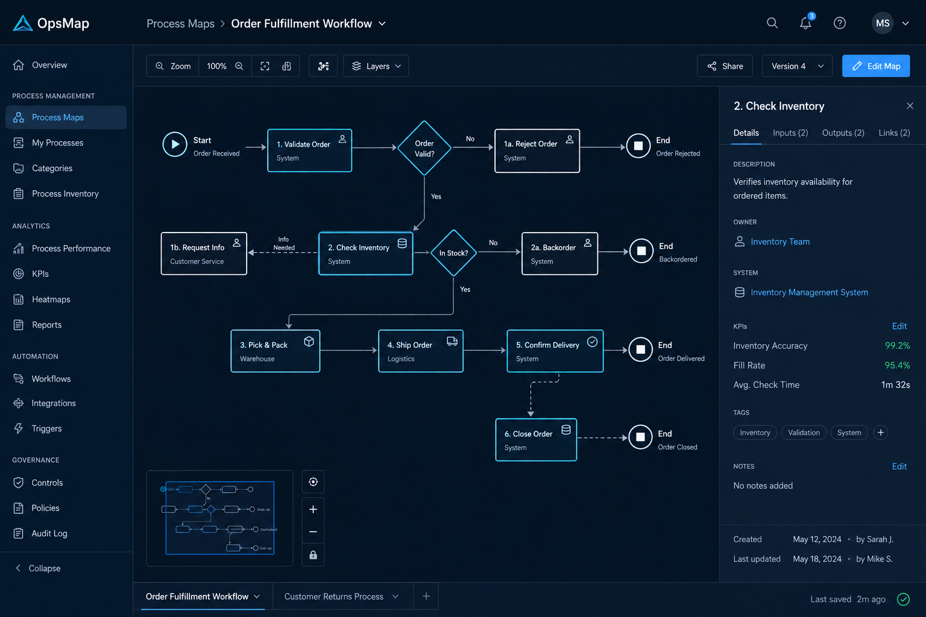This screenshot has height=617, width=926.
Task: Click the Process Maps breadcrumb
Action: tap(180, 23)
